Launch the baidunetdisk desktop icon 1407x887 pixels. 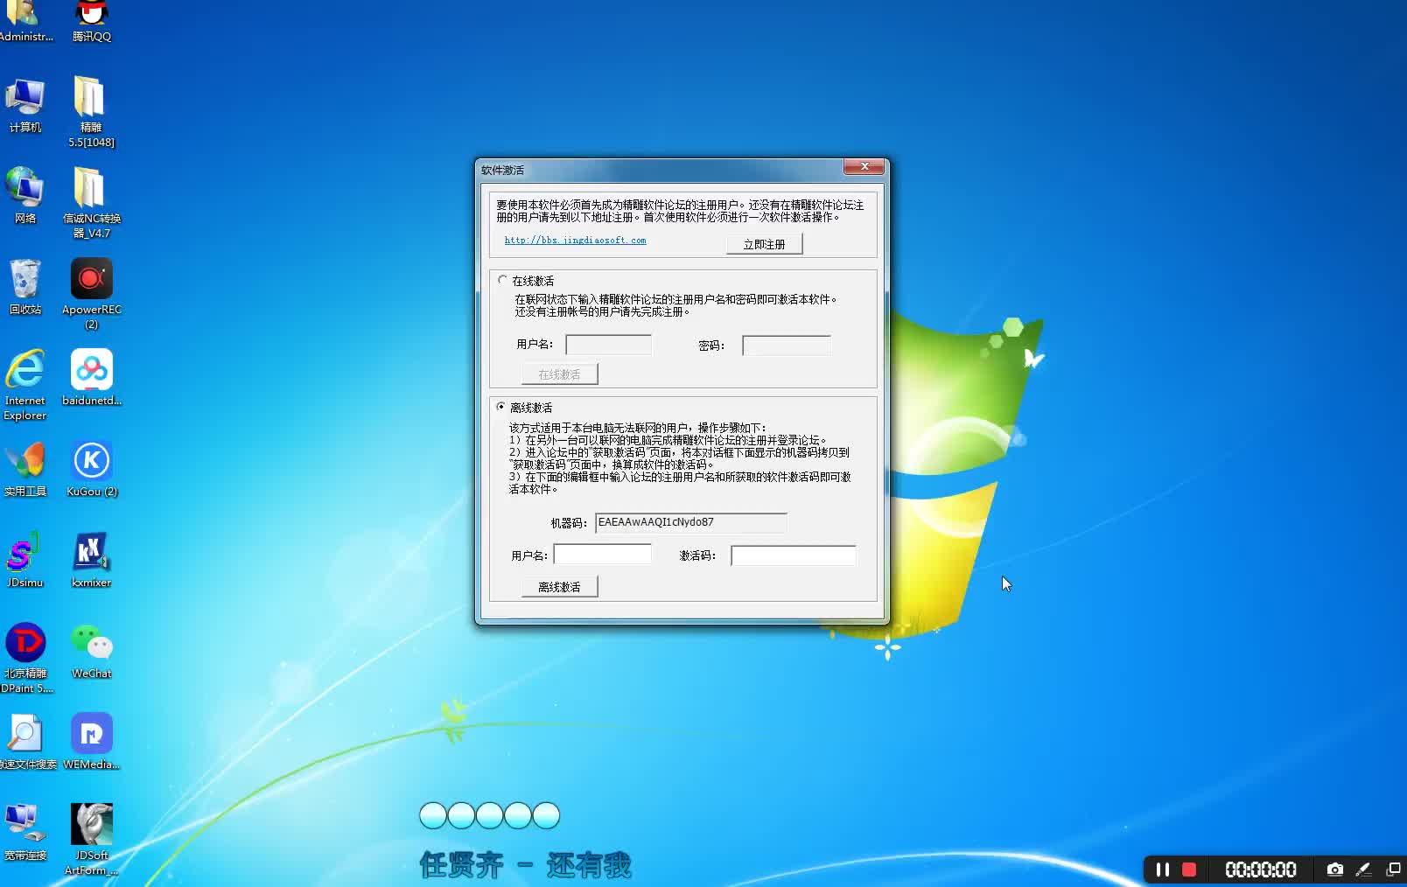(91, 377)
